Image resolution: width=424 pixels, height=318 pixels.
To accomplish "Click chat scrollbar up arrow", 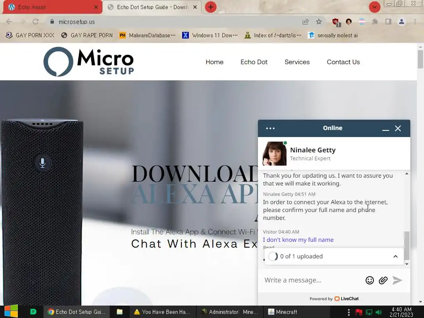I will (407, 173).
